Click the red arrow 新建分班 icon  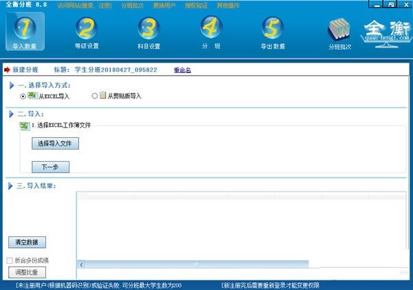click(8, 70)
